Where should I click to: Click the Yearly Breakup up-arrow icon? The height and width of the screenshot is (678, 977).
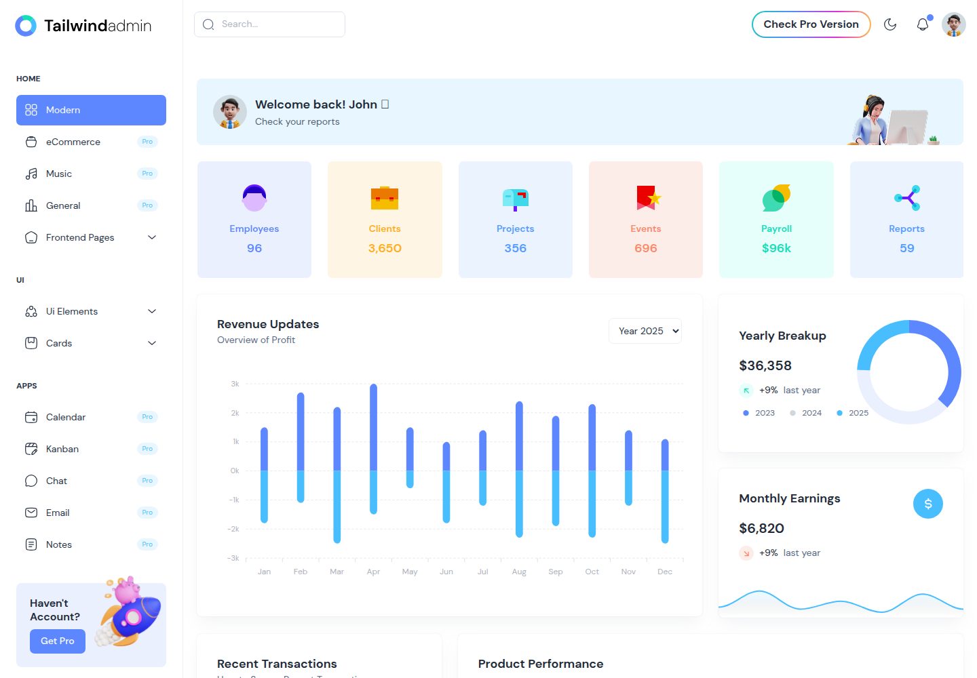(x=746, y=391)
